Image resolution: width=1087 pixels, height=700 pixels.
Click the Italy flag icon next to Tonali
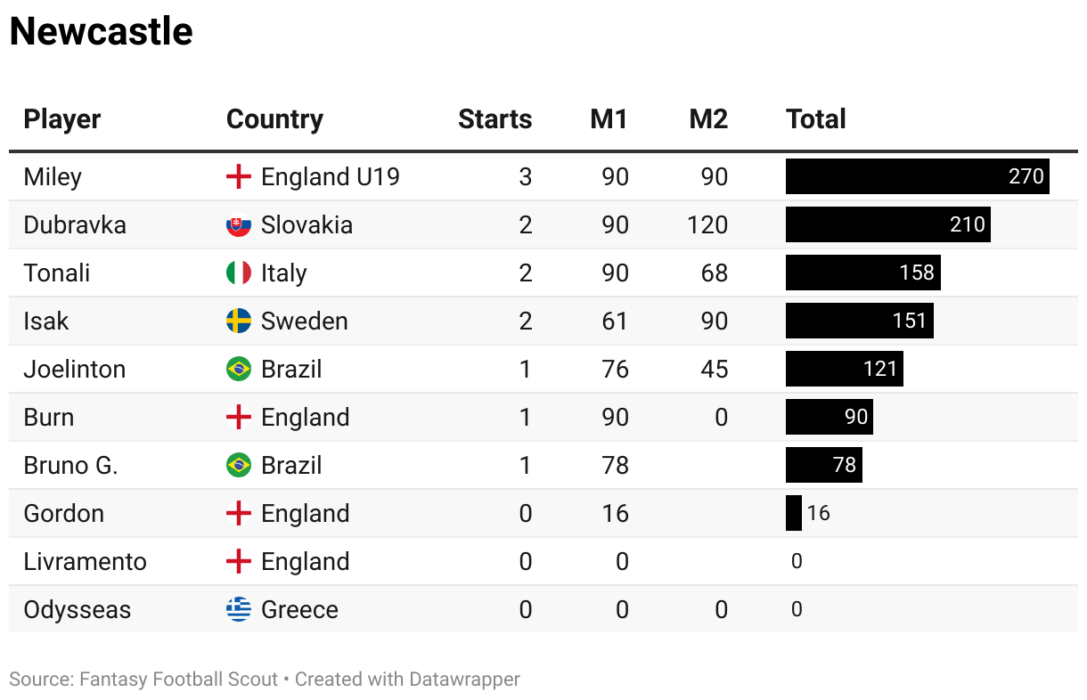click(239, 273)
